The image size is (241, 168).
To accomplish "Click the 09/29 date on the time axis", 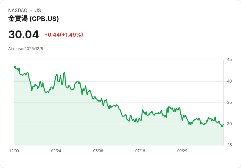I will [x=182, y=151].
